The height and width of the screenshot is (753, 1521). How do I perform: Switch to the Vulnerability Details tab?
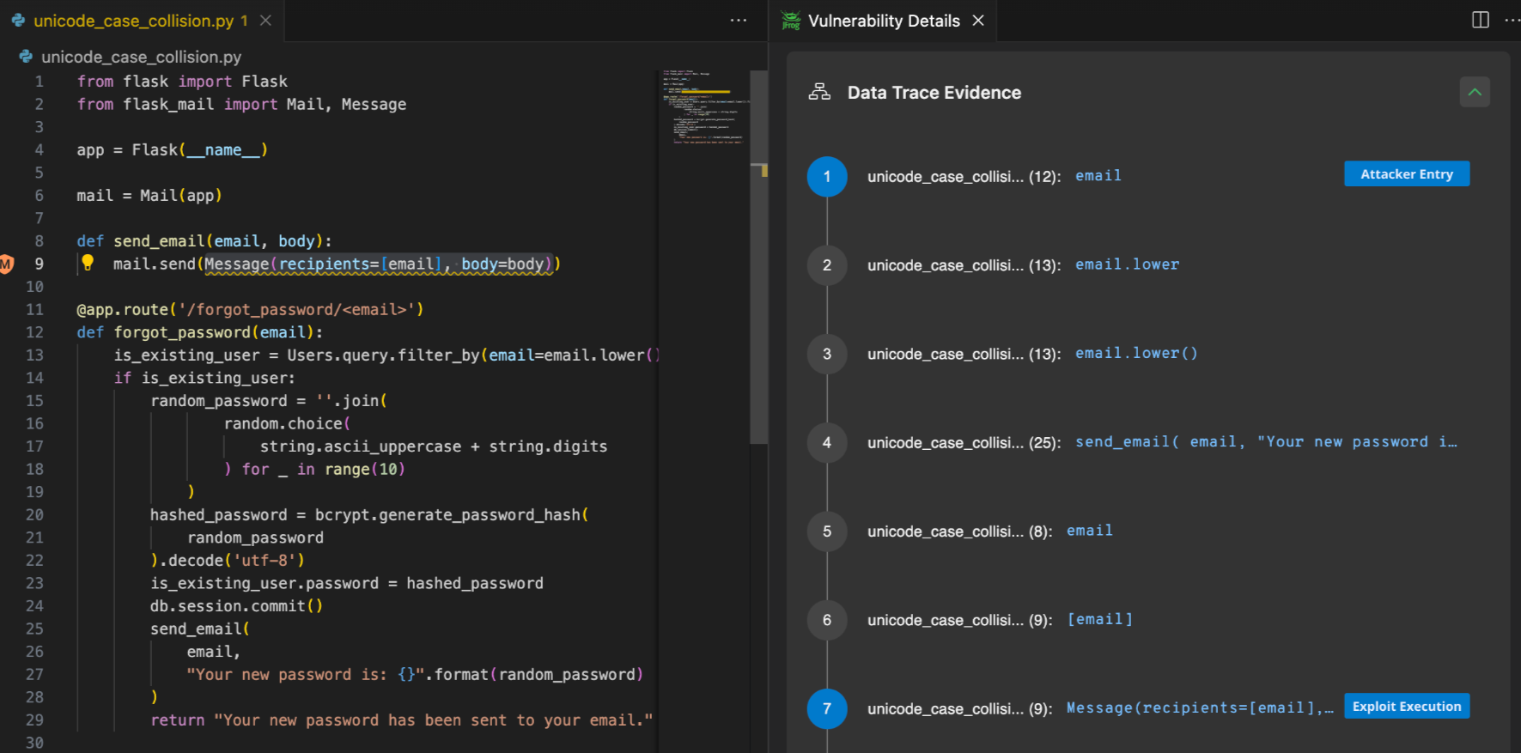tap(883, 21)
